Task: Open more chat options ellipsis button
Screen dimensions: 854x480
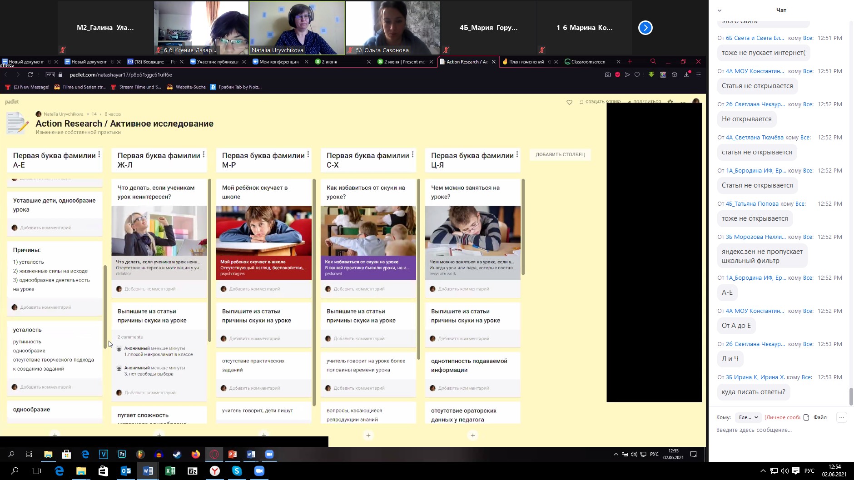Action: click(841, 417)
